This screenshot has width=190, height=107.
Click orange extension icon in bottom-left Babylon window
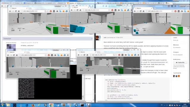pyautogui.click(x=61, y=55)
